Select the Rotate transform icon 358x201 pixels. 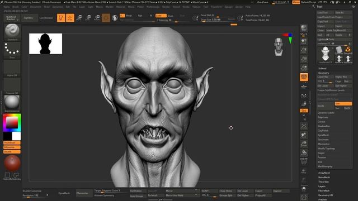point(97,18)
